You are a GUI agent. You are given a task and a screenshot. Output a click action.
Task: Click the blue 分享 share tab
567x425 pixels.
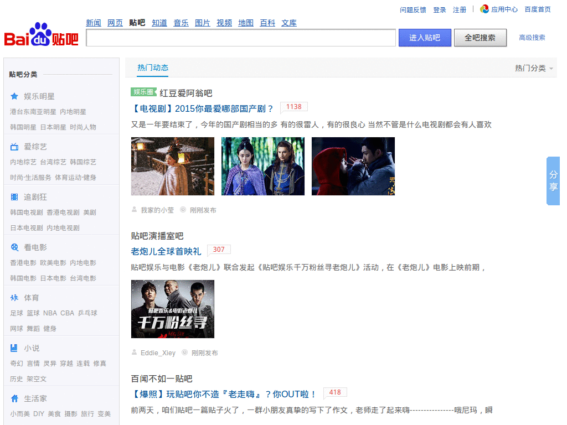click(x=553, y=183)
